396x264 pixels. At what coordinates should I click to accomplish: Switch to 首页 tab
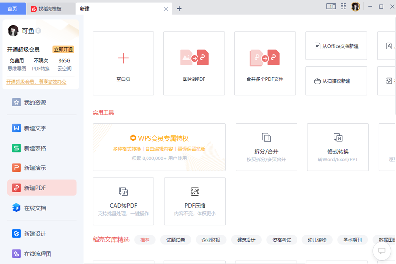pos(12,9)
